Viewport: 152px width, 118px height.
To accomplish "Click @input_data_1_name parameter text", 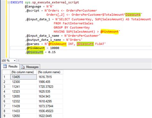I will (x=43, y=36).
